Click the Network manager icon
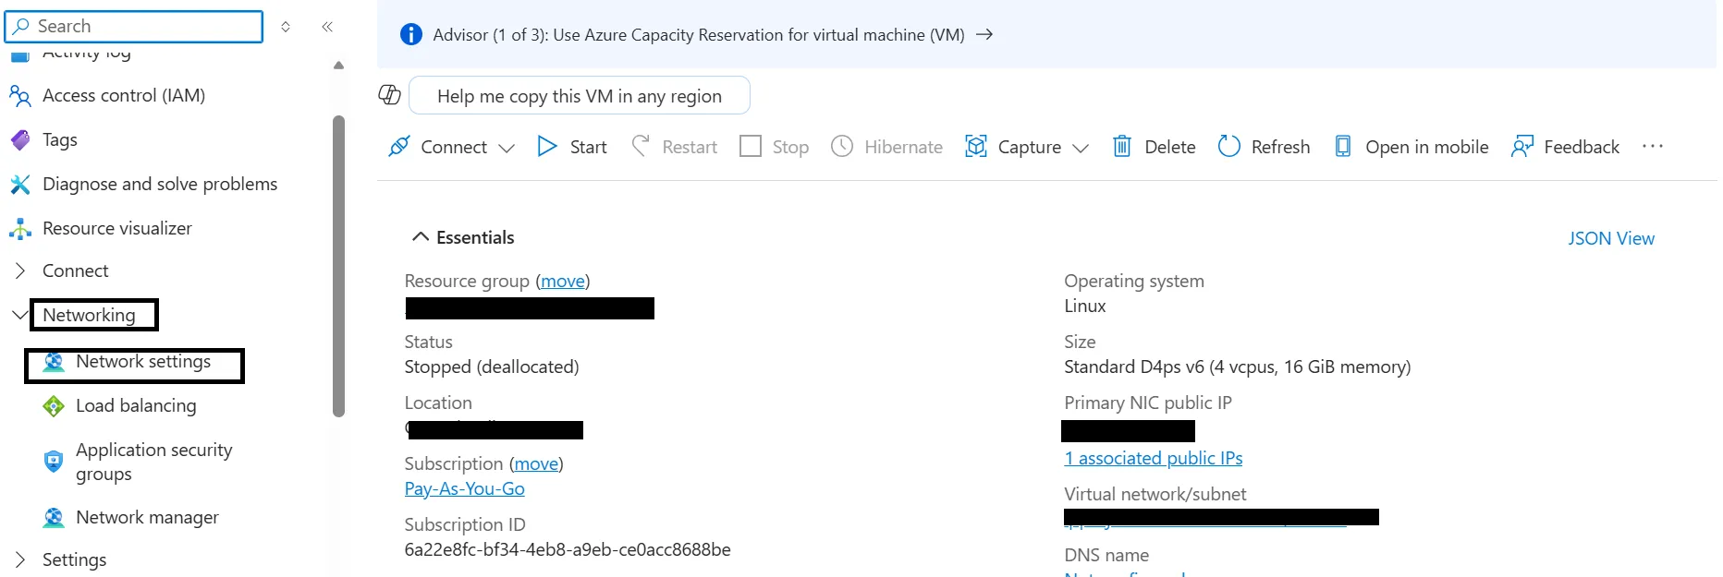This screenshot has height=577, width=1723. [x=54, y=518]
